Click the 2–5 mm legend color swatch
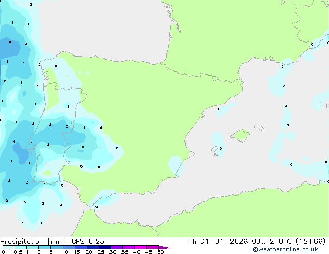 coord(45,247)
